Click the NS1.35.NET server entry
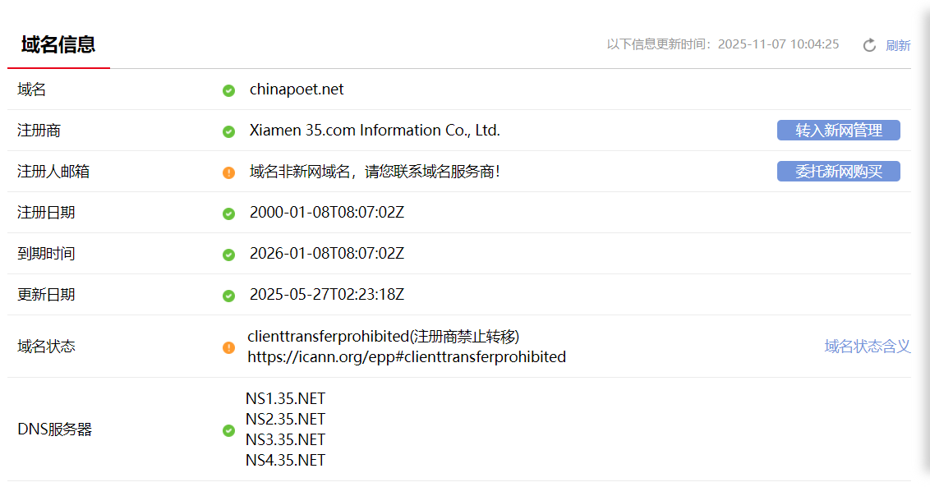Screen dimensions: 930x496 tap(285, 399)
